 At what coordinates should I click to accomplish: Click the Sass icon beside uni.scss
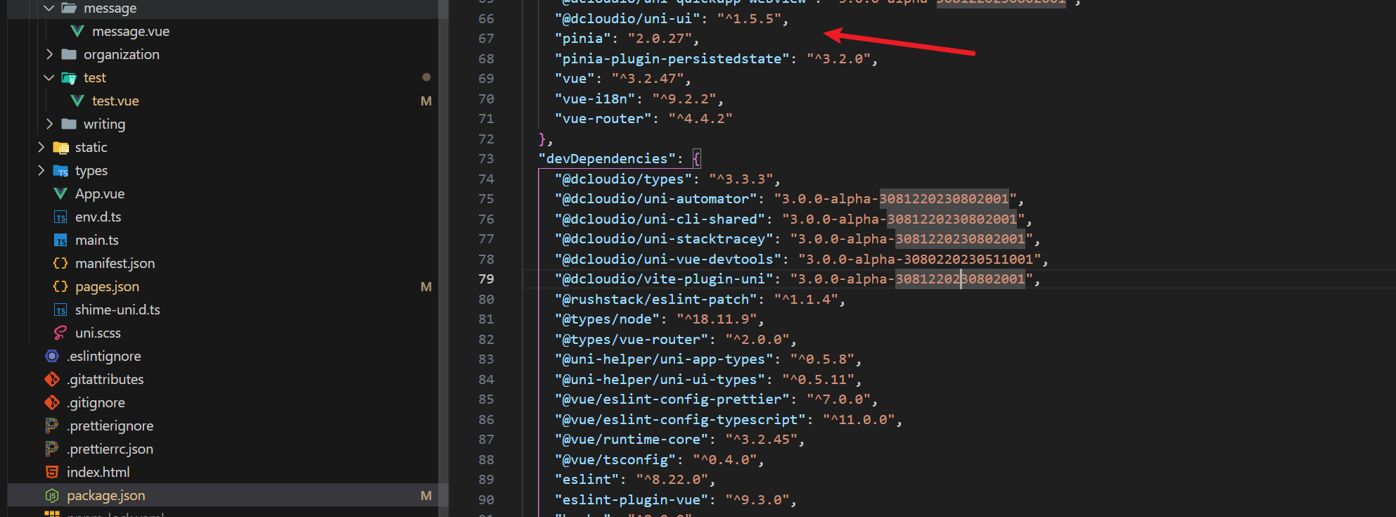(x=60, y=333)
